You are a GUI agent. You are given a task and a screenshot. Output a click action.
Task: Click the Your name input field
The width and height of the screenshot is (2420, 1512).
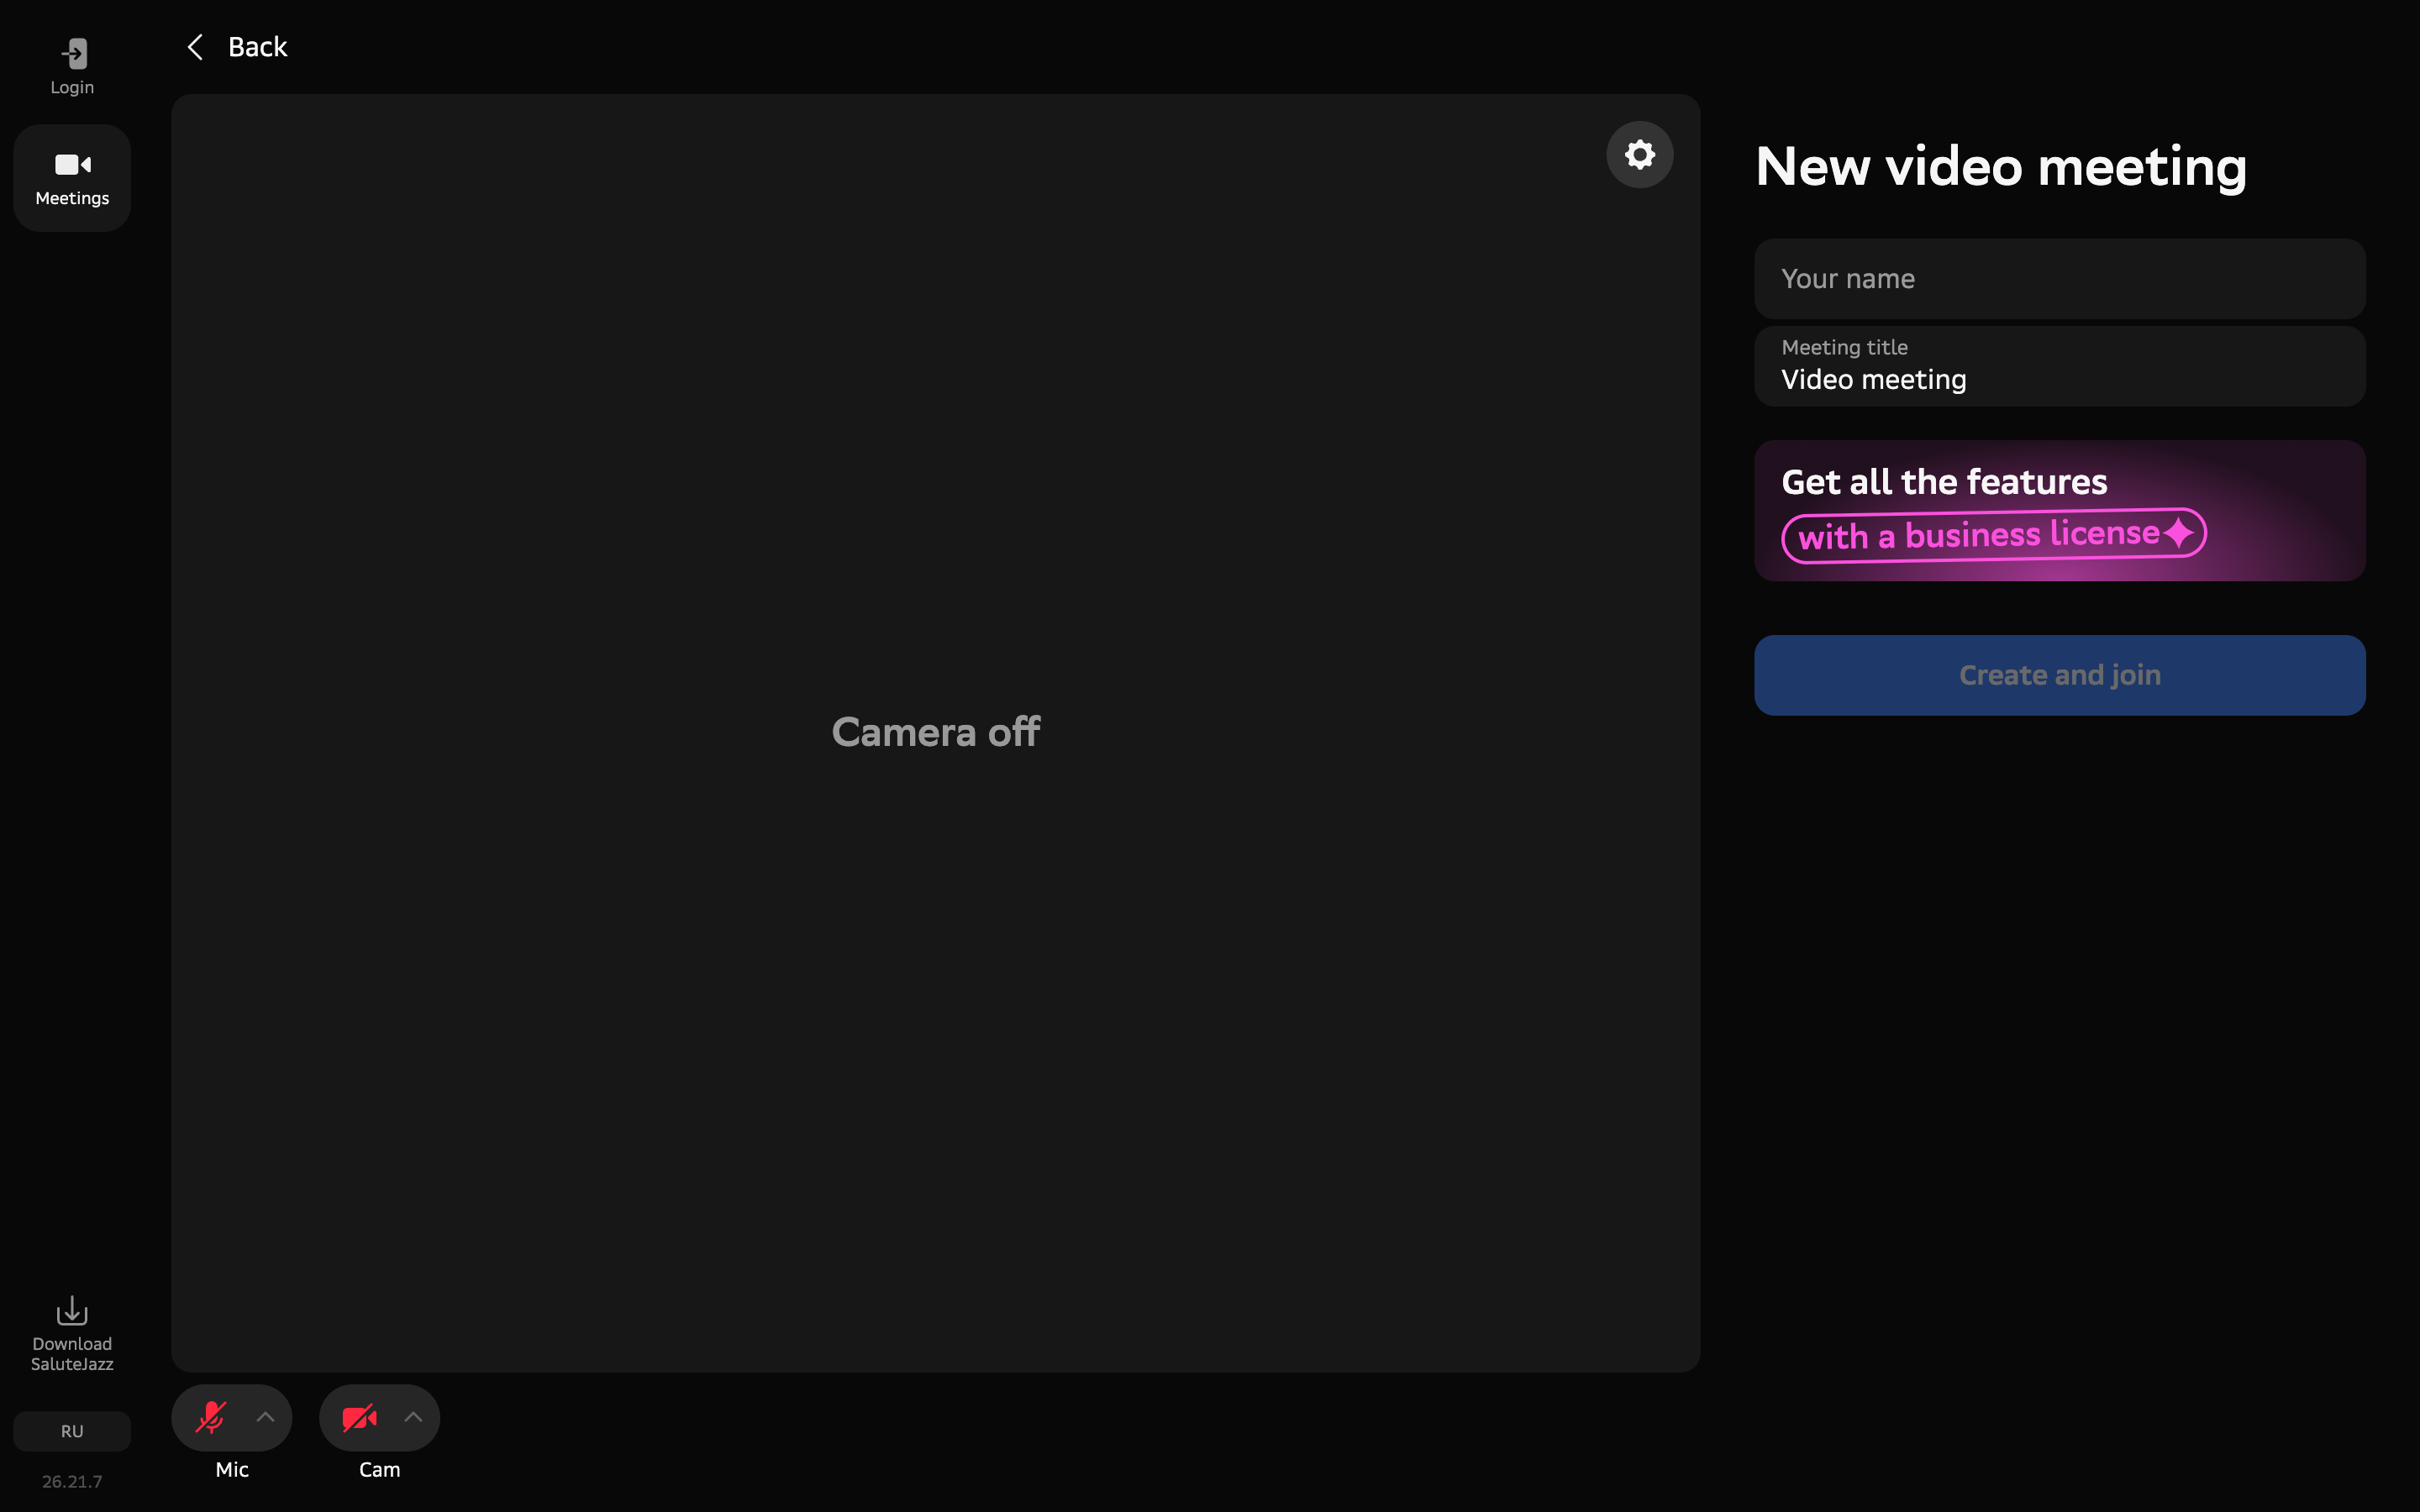[x=2059, y=278]
